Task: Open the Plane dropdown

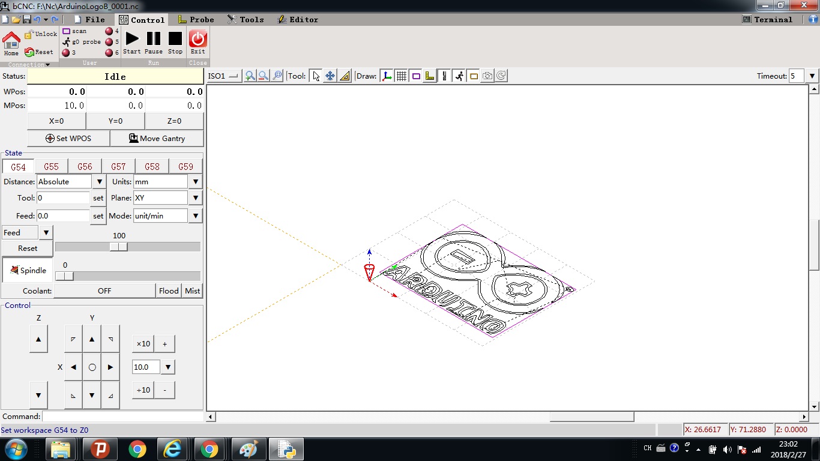Action: pyautogui.click(x=196, y=197)
